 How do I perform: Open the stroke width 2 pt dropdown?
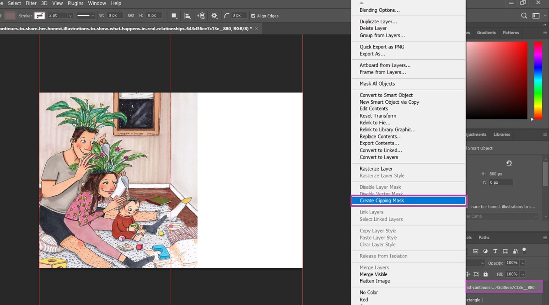point(70,16)
